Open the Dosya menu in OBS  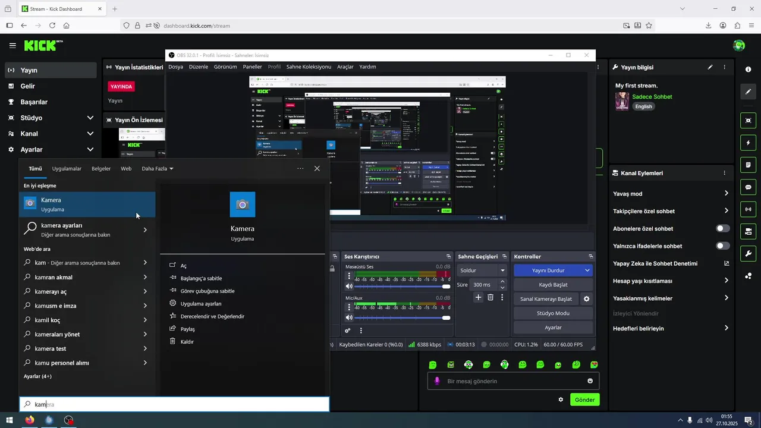tap(175, 67)
